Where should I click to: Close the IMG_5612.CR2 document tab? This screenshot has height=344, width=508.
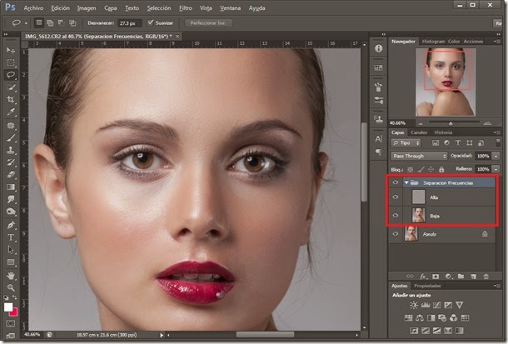177,37
